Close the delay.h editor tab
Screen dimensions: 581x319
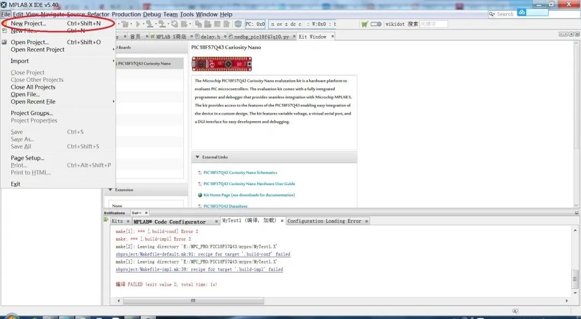223,37
